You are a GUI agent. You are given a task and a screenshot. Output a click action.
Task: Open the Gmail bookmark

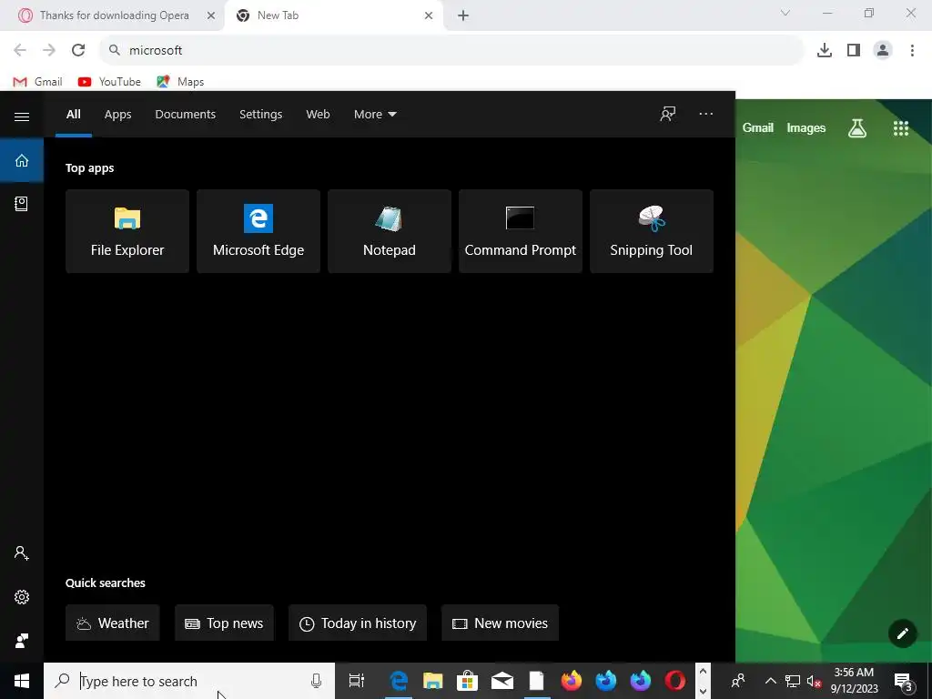38,82
